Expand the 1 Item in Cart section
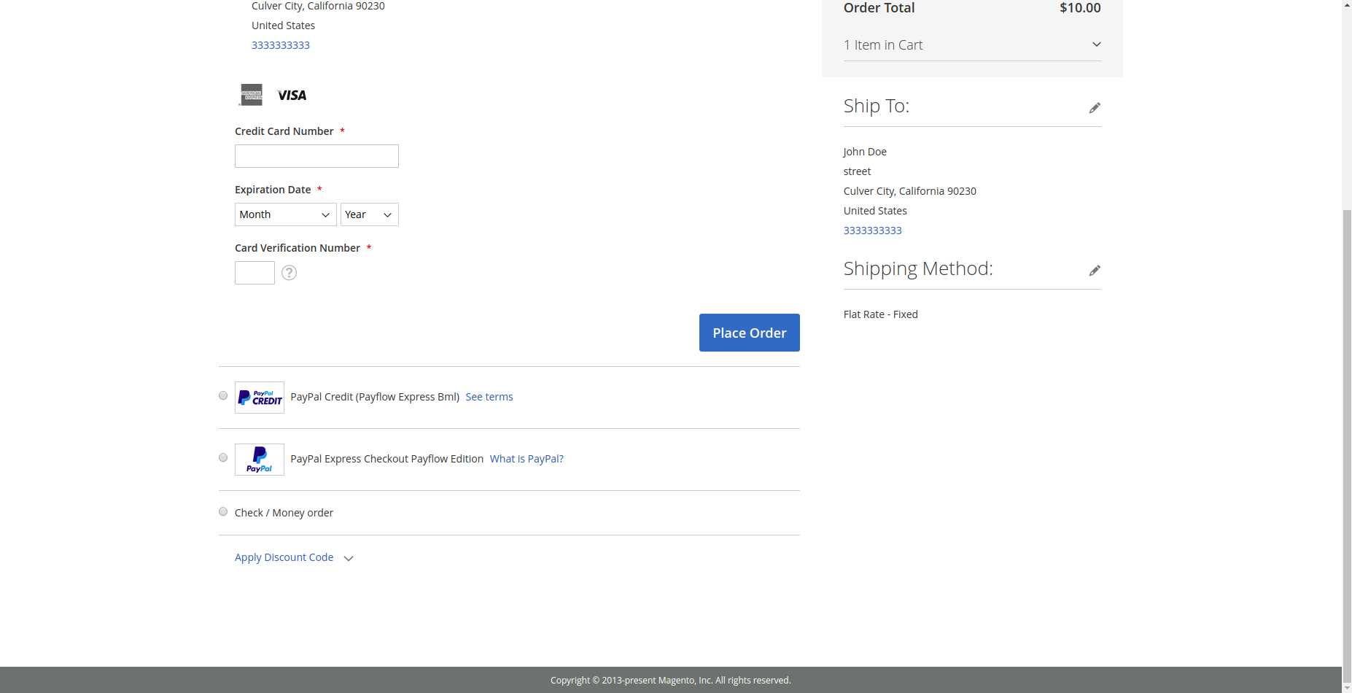 click(972, 45)
